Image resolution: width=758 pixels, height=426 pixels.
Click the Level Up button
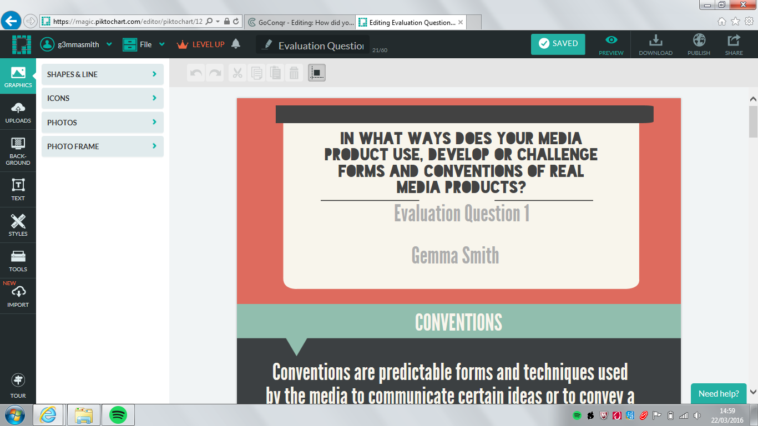[201, 44]
